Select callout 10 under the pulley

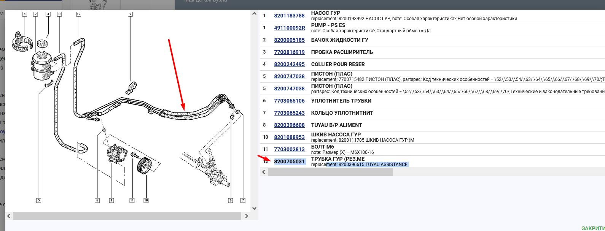[146, 200]
